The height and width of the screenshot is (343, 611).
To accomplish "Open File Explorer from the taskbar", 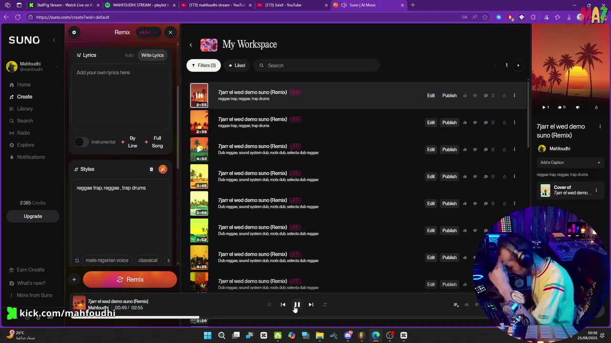I will (320, 335).
